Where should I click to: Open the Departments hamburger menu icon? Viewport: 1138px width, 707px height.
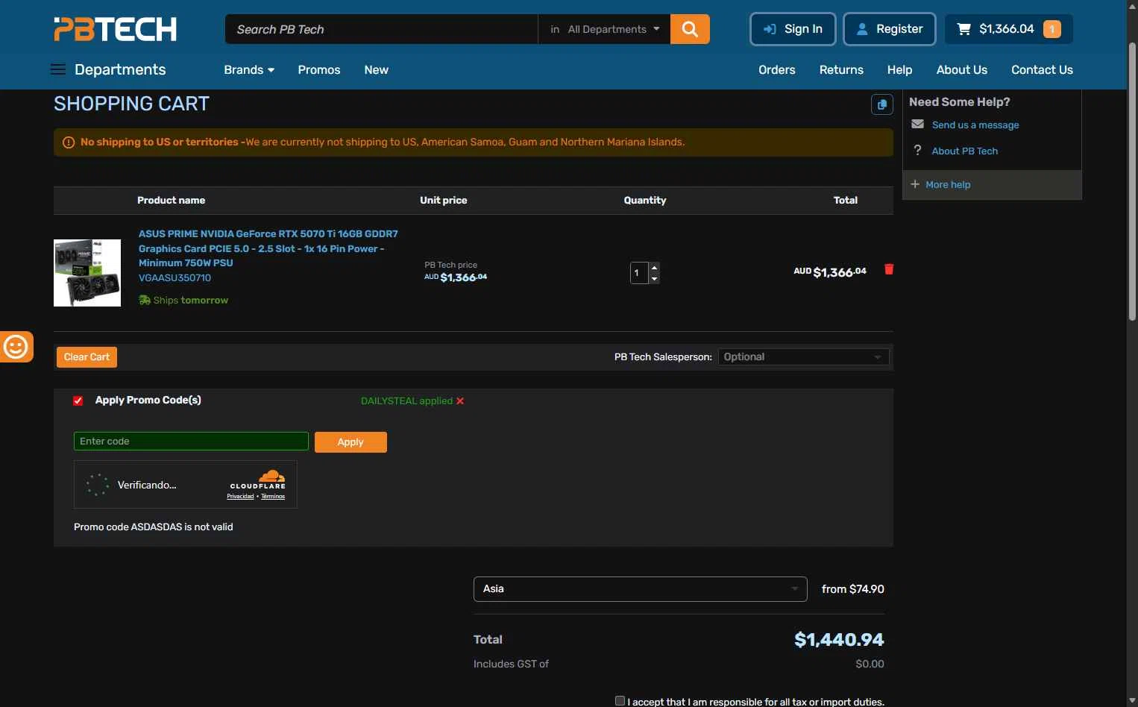tap(58, 69)
